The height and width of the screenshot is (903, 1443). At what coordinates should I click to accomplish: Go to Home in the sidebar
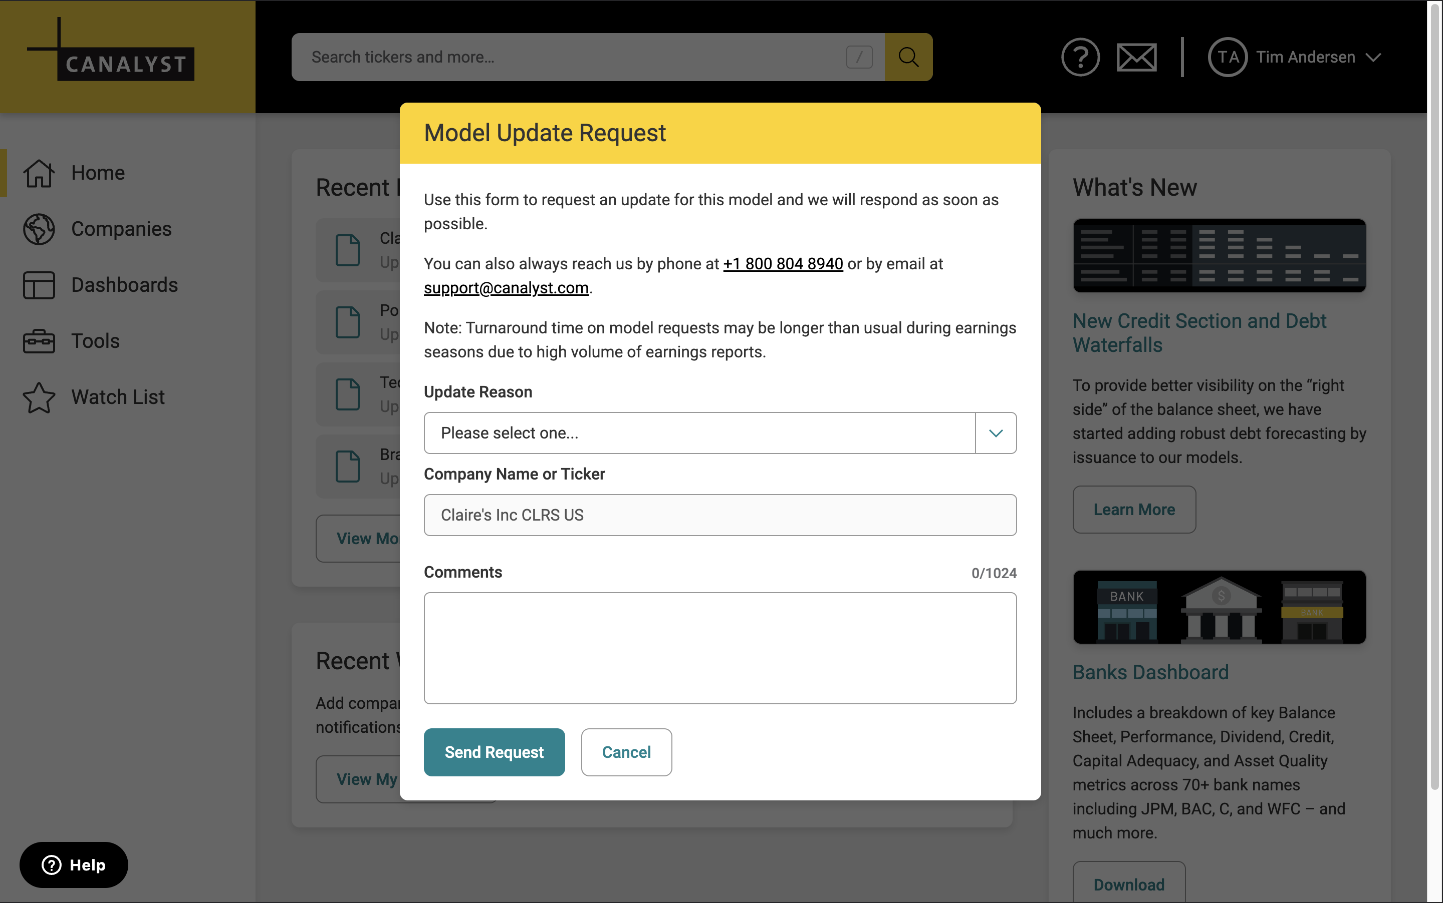(x=98, y=173)
